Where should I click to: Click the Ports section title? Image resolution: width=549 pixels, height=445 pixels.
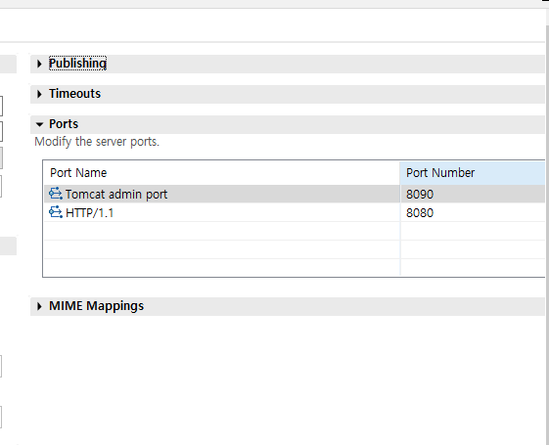[x=64, y=124]
